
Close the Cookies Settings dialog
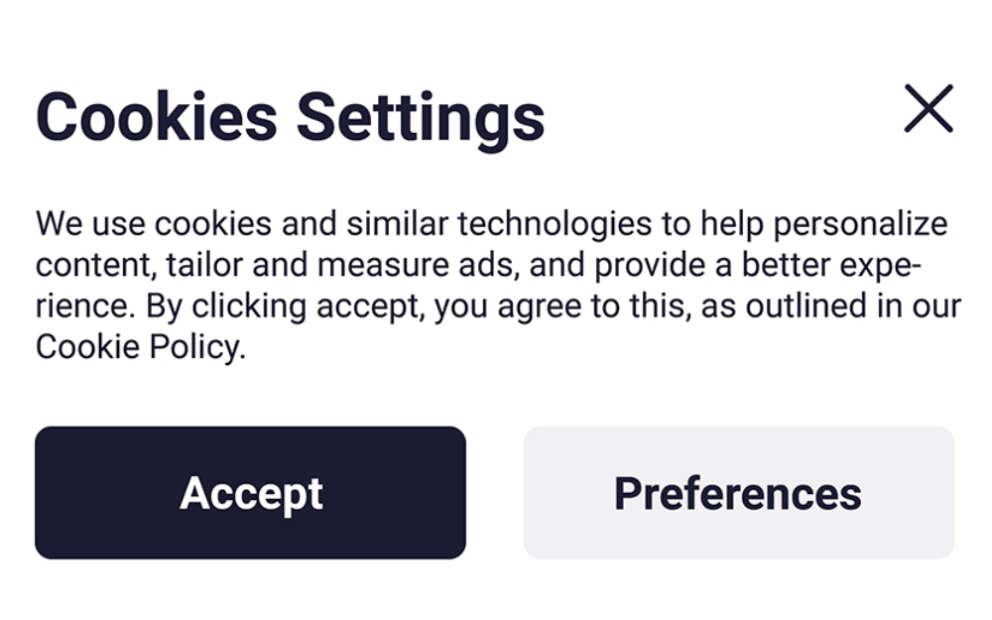tap(929, 109)
